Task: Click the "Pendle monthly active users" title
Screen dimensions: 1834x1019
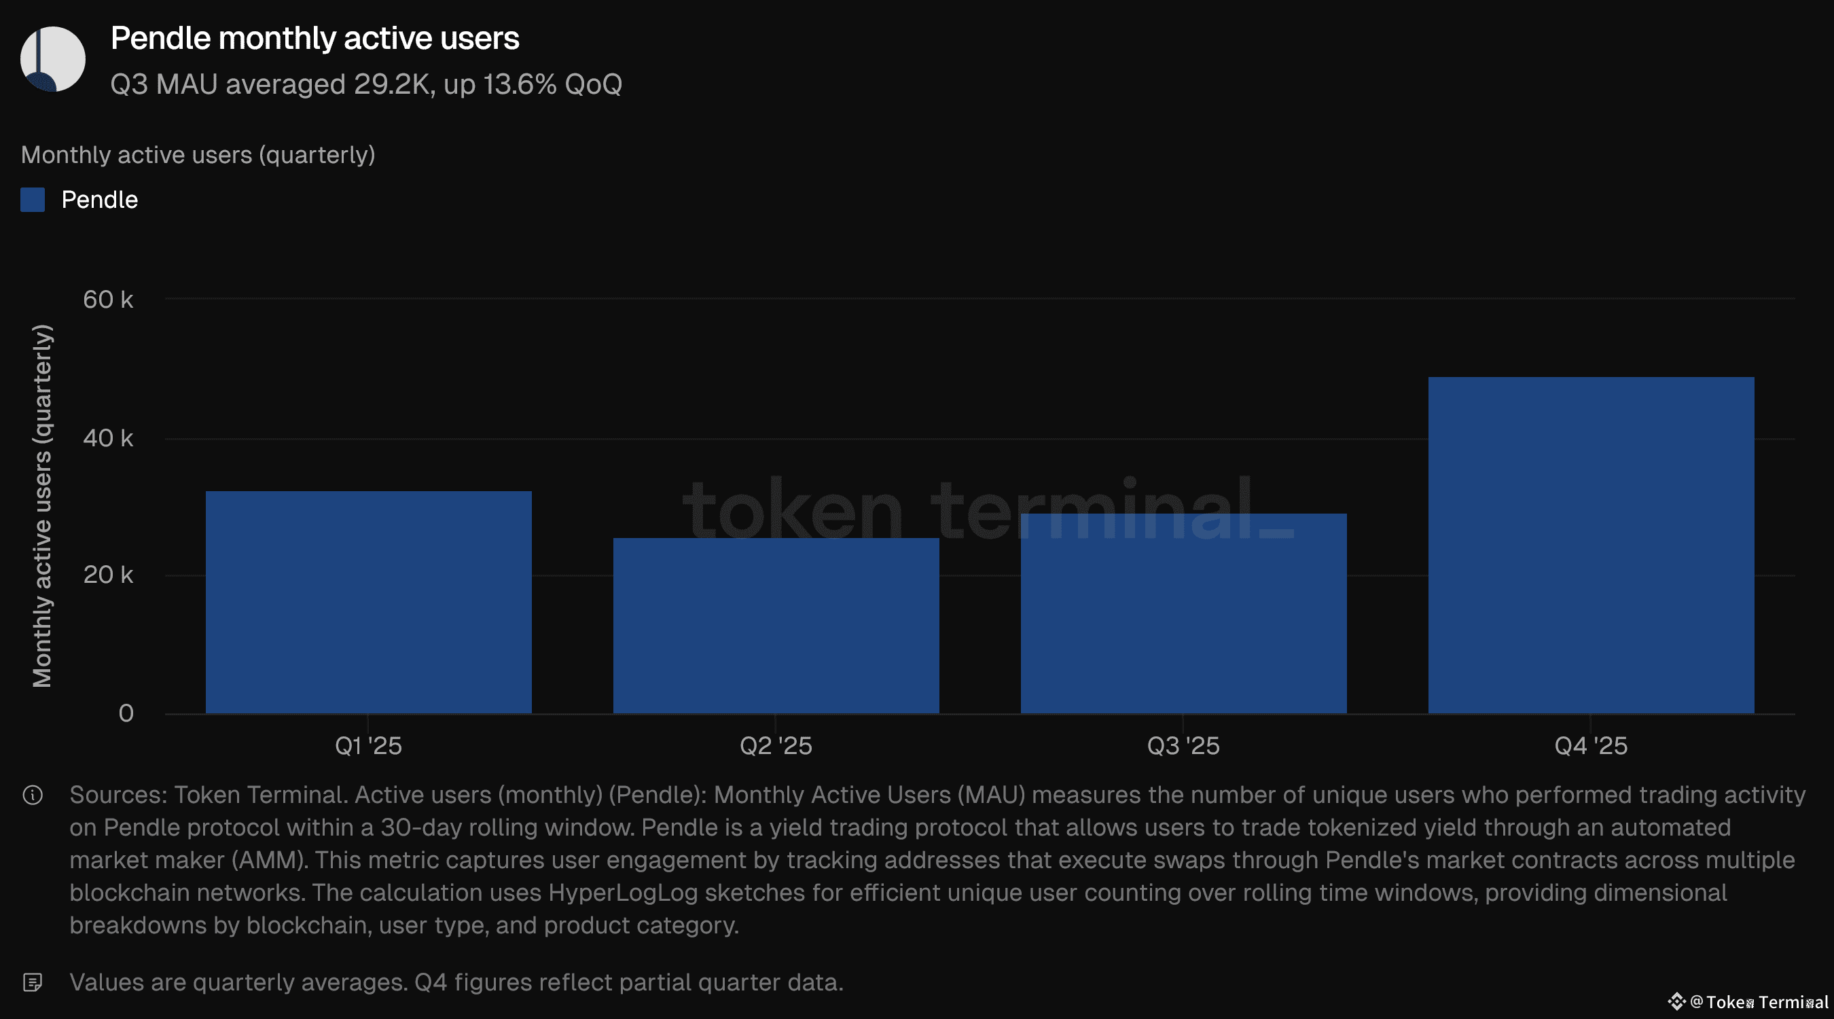Action: pos(314,39)
